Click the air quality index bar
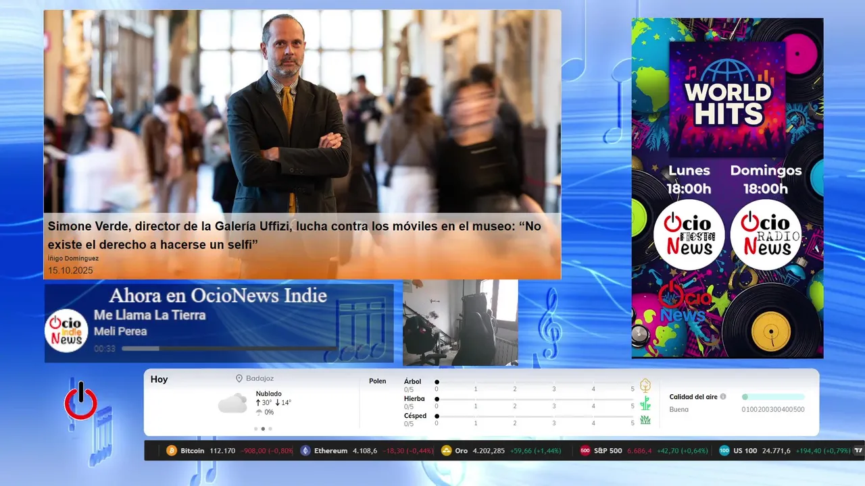This screenshot has height=486, width=865. coord(773,397)
